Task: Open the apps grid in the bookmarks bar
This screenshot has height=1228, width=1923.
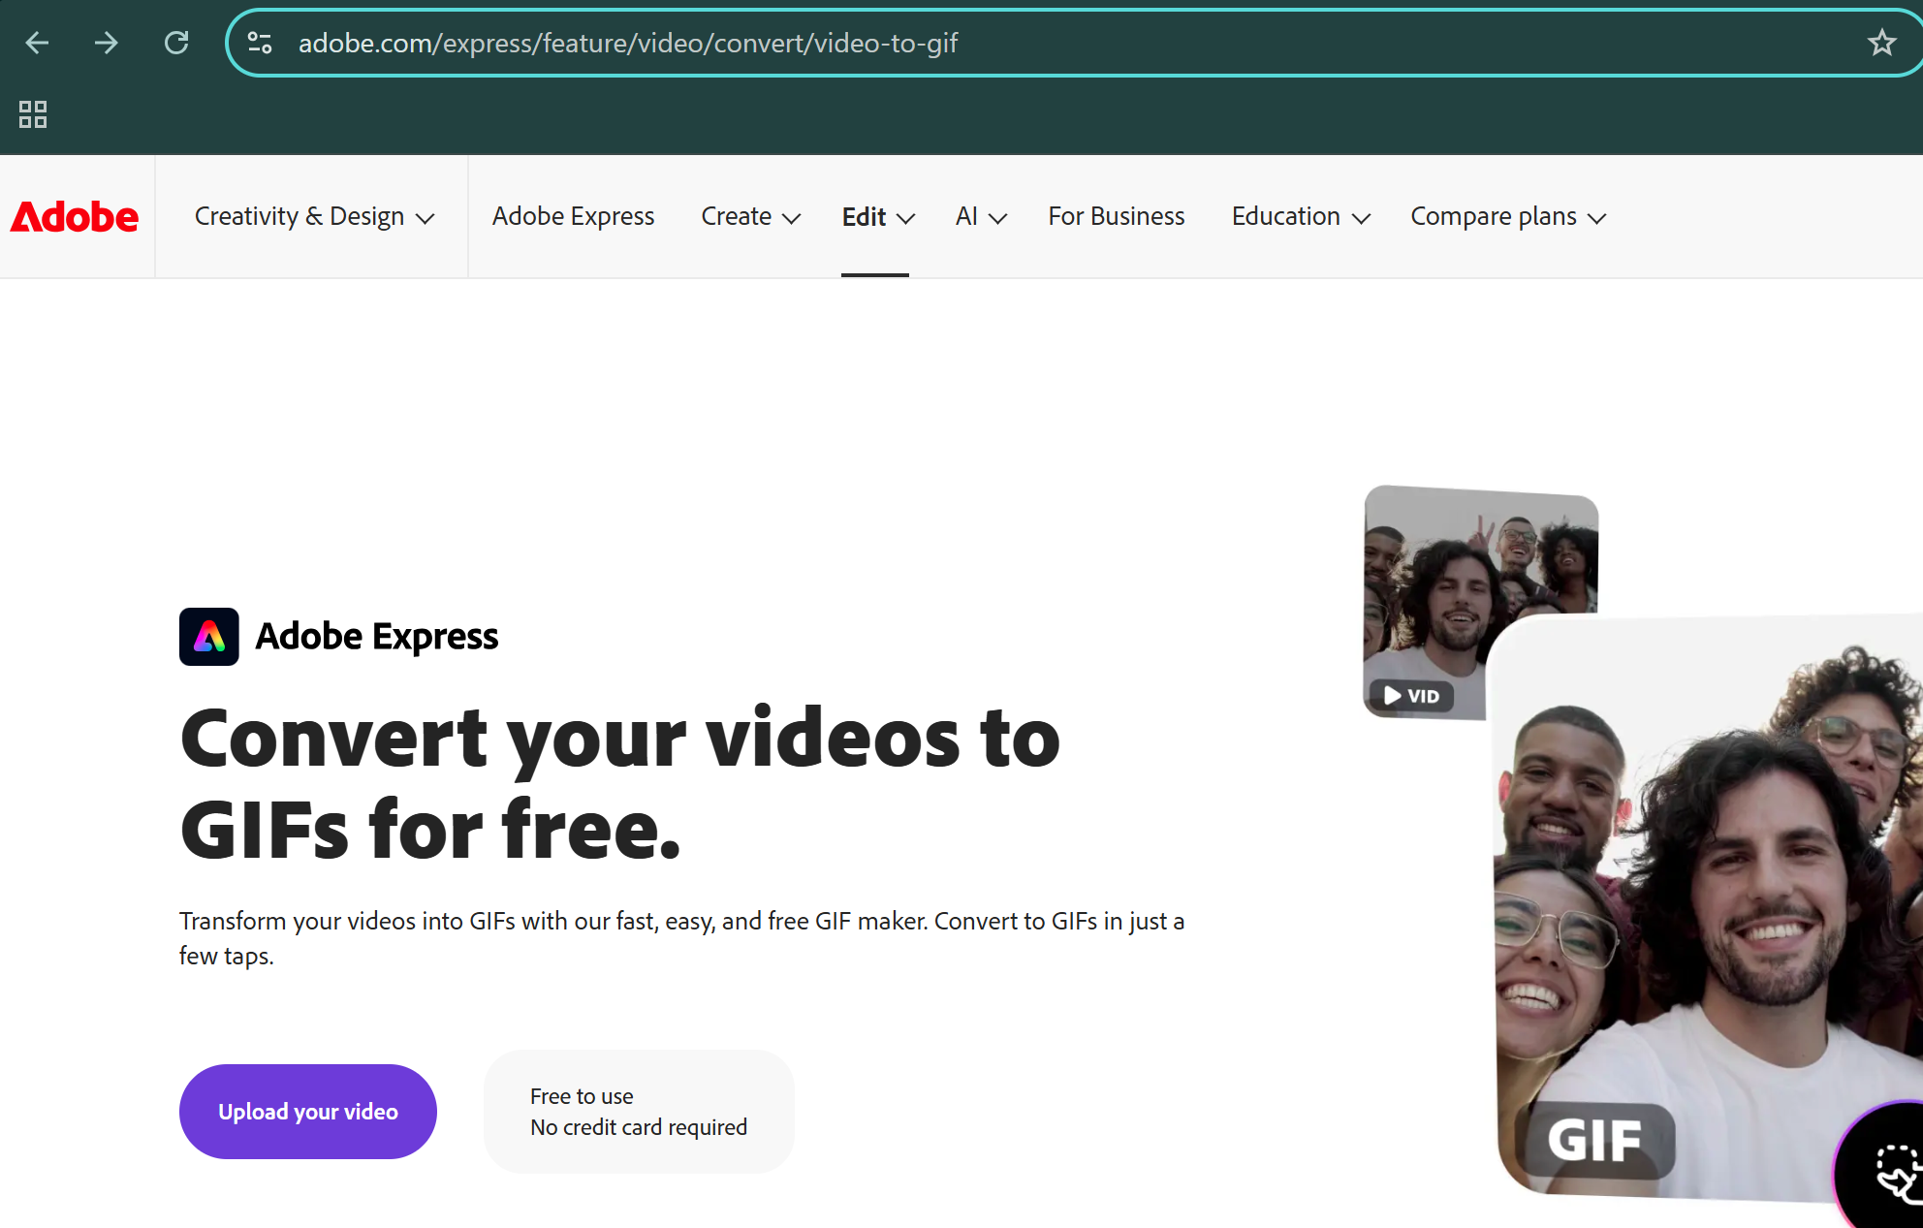Action: pyautogui.click(x=33, y=114)
